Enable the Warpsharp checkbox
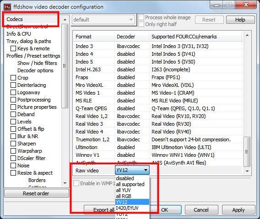 click(x=13, y=151)
